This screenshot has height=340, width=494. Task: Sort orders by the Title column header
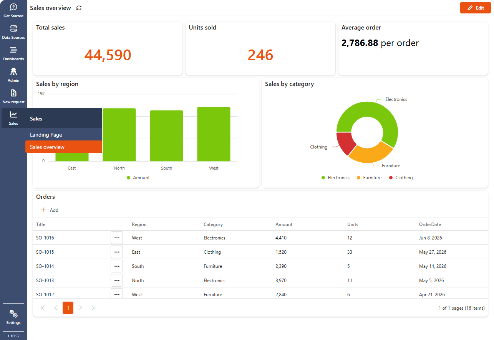pos(41,224)
